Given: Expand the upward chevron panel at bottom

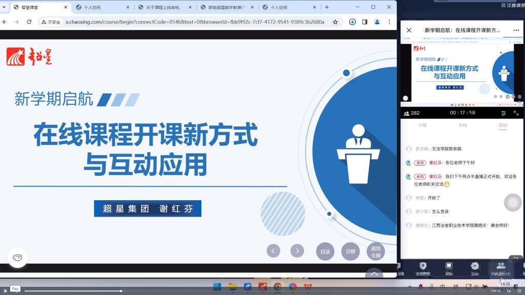Looking at the screenshot, I should coord(374,274).
